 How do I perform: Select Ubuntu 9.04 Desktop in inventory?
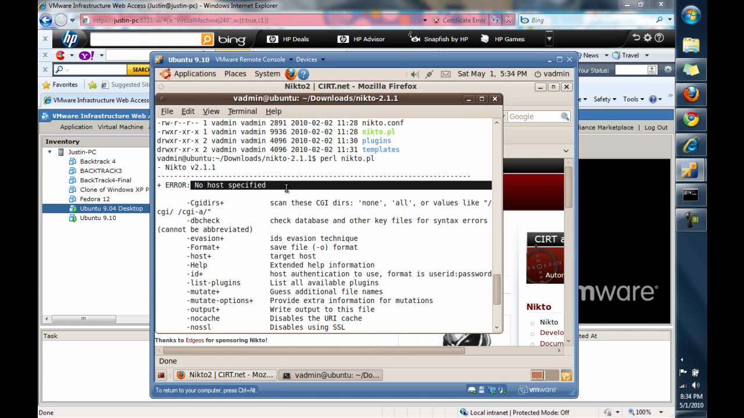tap(106, 208)
